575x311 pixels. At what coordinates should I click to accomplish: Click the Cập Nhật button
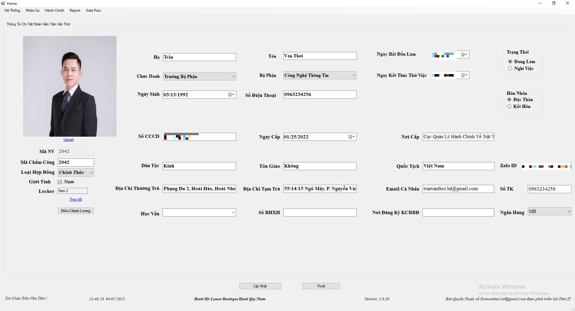(x=260, y=286)
